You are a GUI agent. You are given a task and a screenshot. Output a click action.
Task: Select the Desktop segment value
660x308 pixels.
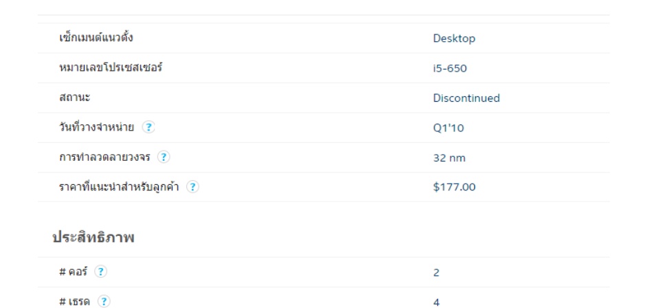click(x=454, y=38)
